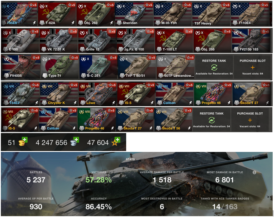Select the Type 71 tank card
The image size is (275, 217).
click(60, 67)
